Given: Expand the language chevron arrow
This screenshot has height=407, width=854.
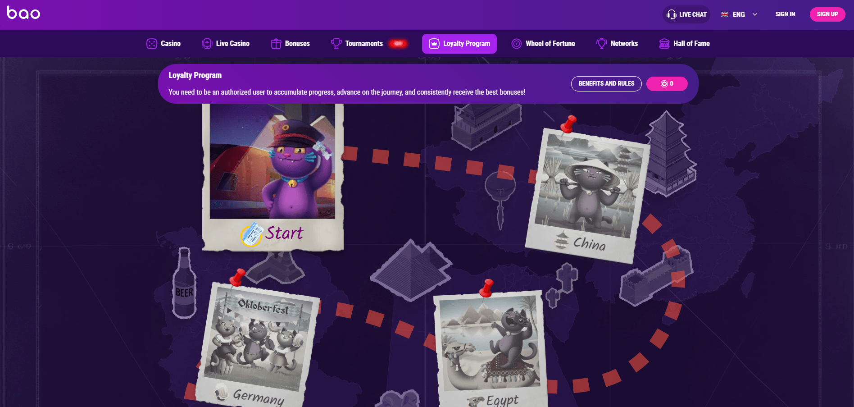Looking at the screenshot, I should click(755, 14).
